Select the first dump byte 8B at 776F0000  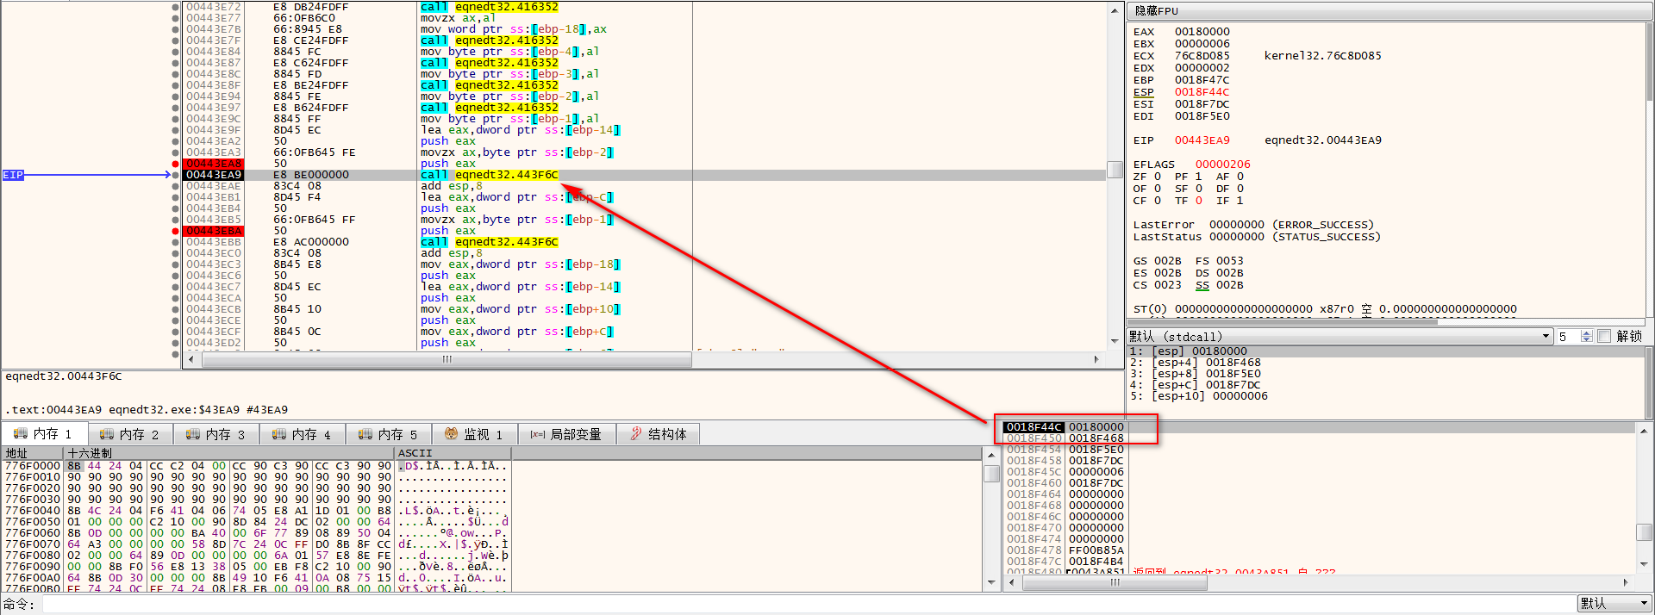coord(74,466)
